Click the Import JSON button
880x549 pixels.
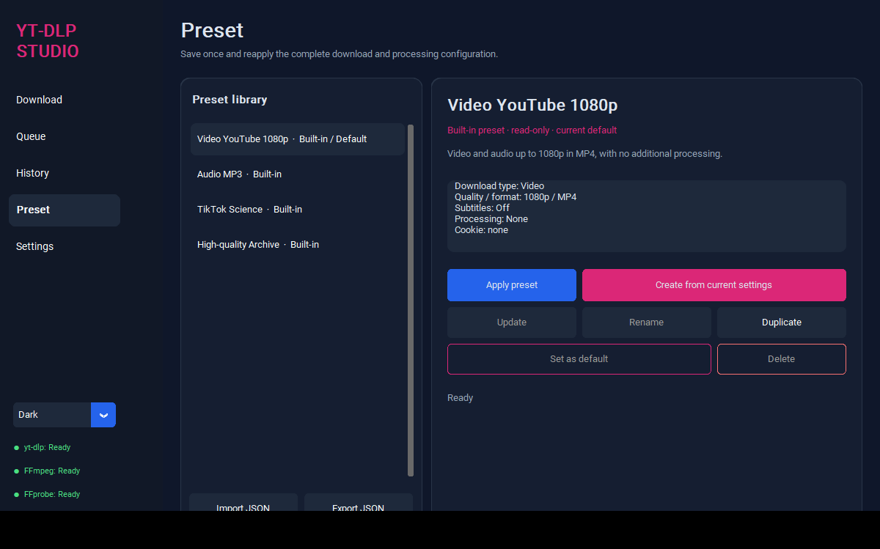[243, 503]
